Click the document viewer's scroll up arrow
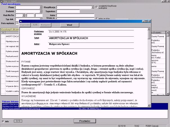This screenshot has width=170, height=127. (x=149, y=29)
